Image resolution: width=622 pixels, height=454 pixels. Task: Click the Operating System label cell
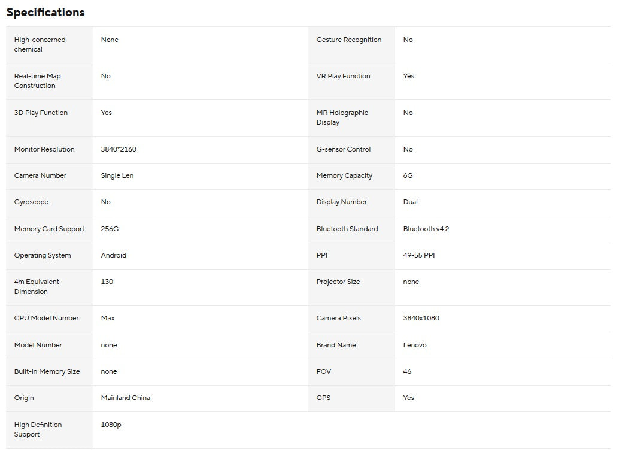[43, 255]
